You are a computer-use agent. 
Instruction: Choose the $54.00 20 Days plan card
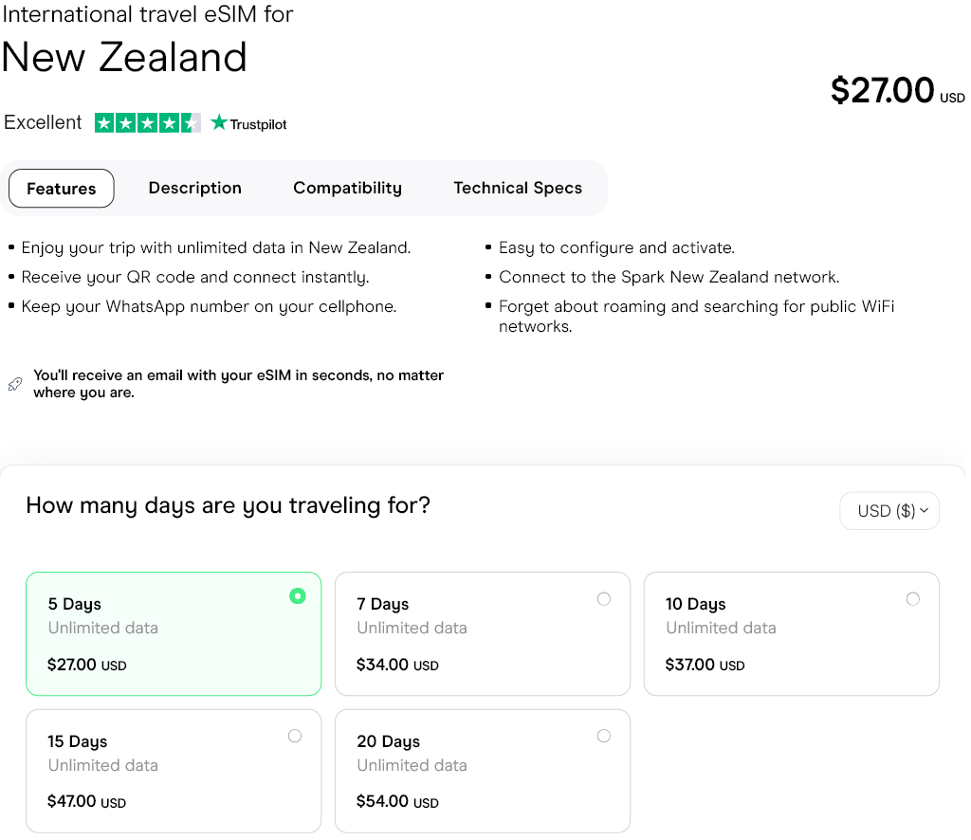[482, 771]
